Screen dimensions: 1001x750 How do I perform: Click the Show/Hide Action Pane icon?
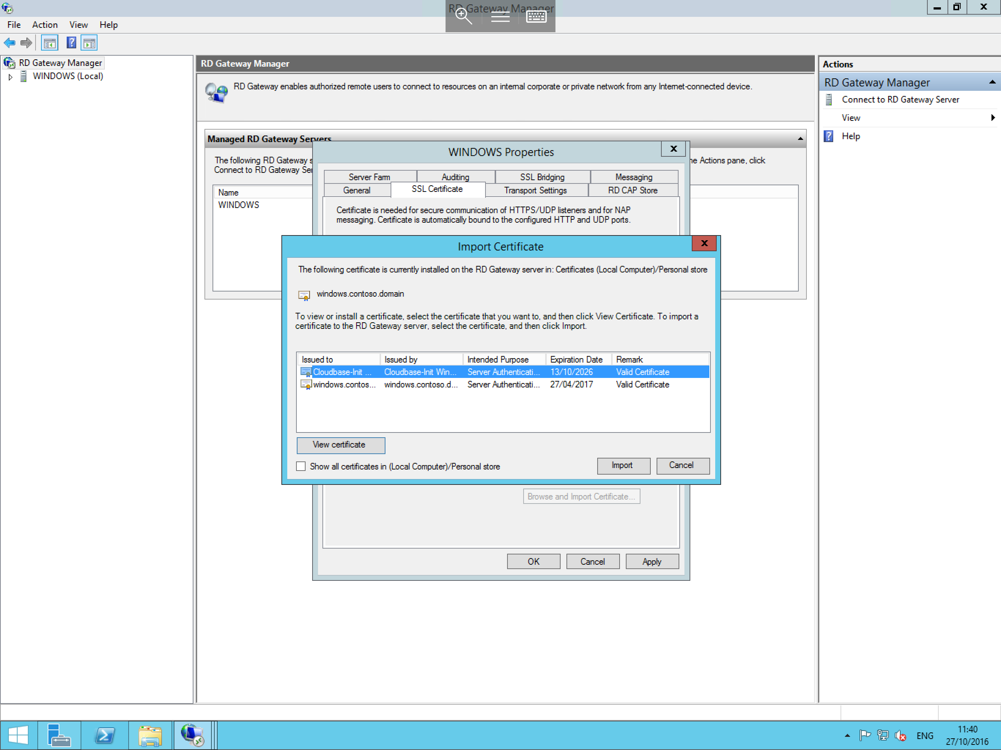pyautogui.click(x=89, y=43)
